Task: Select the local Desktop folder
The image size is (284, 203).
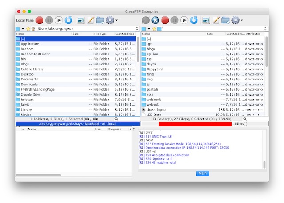Action: [x=75, y=74]
